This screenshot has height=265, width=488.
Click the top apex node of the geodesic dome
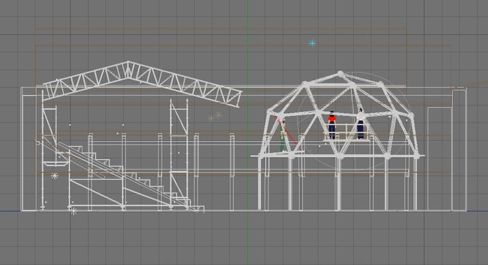(340, 74)
